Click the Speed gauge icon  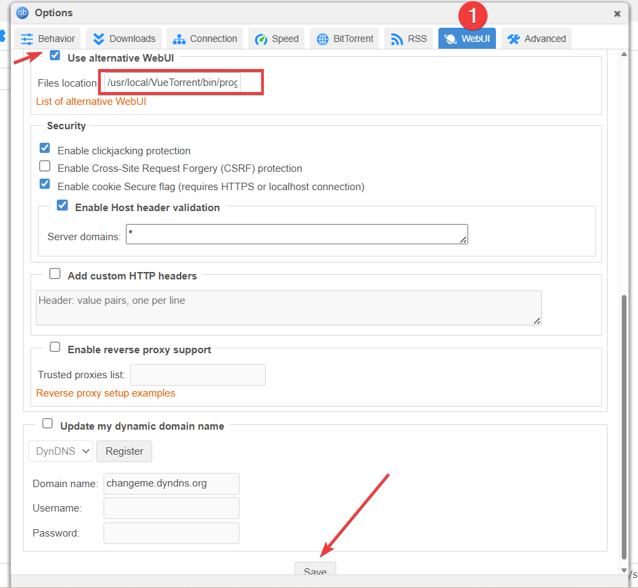click(x=261, y=39)
